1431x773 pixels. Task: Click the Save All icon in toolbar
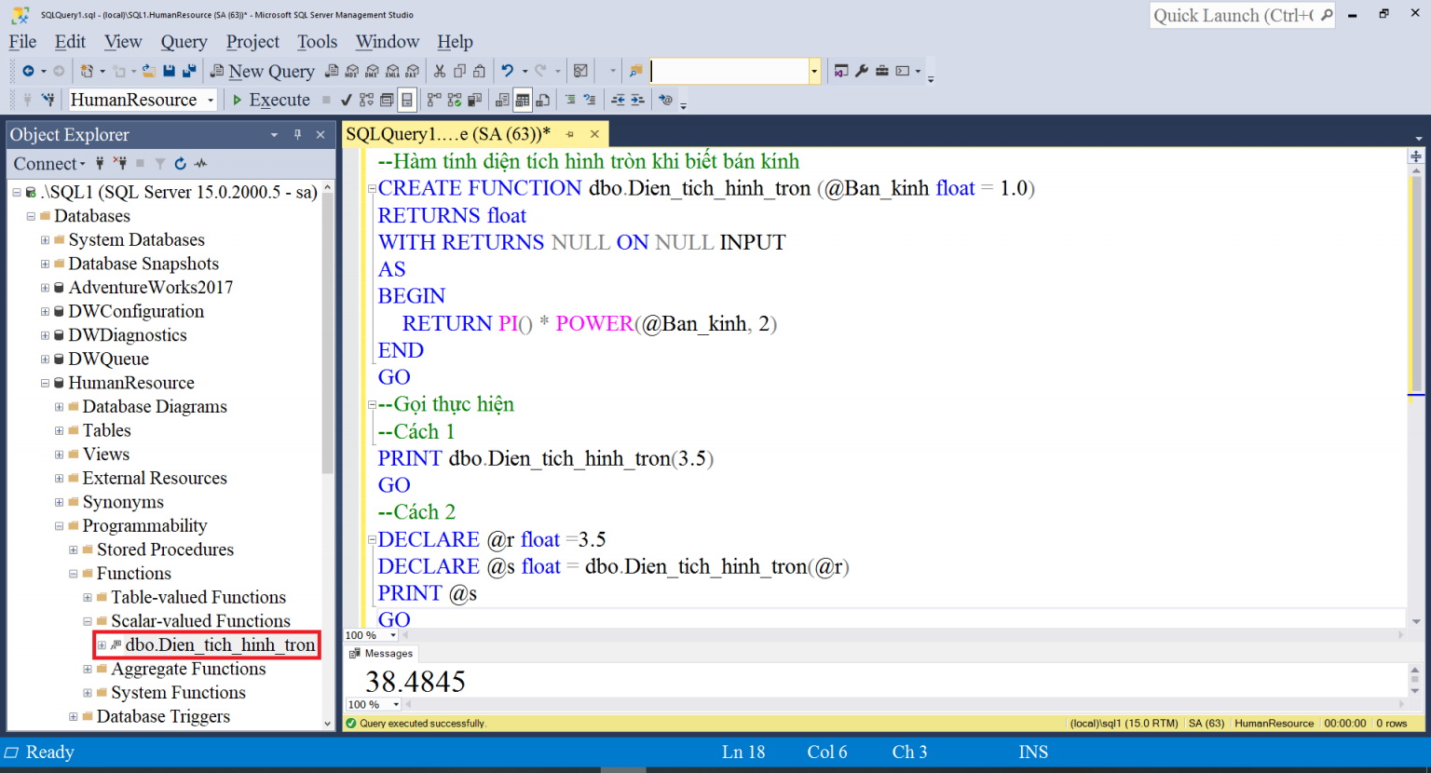click(189, 71)
